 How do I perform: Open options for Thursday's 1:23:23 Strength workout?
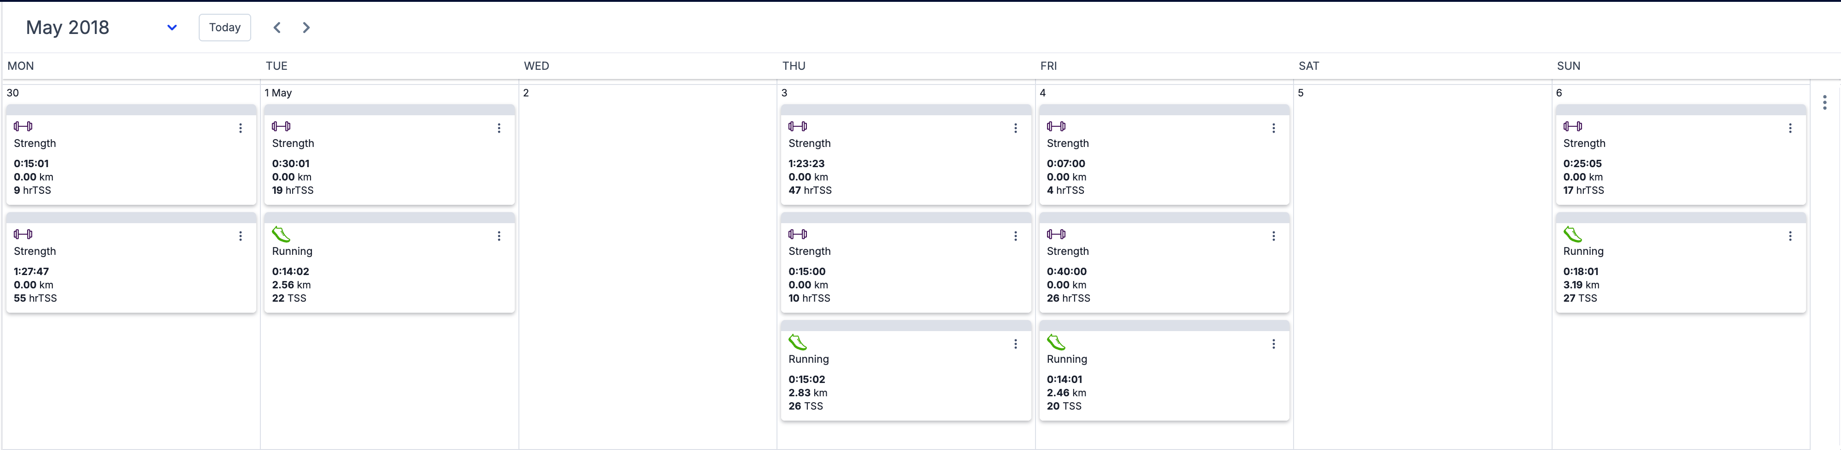tap(1016, 129)
